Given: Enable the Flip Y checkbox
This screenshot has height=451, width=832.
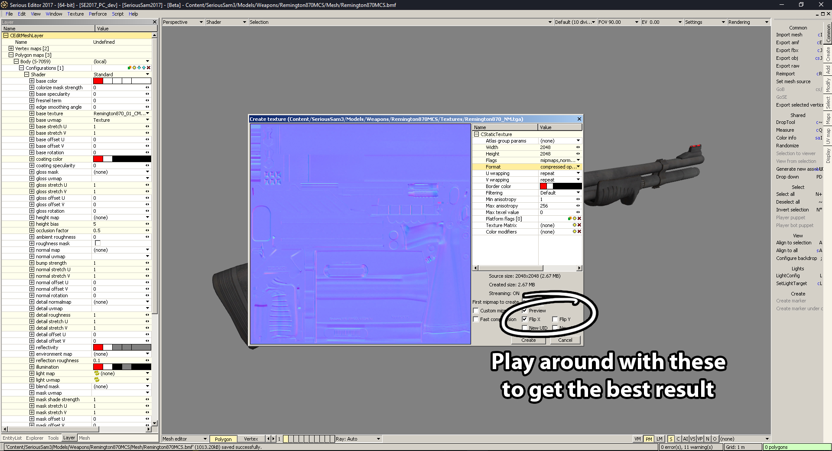Looking at the screenshot, I should (x=555, y=319).
